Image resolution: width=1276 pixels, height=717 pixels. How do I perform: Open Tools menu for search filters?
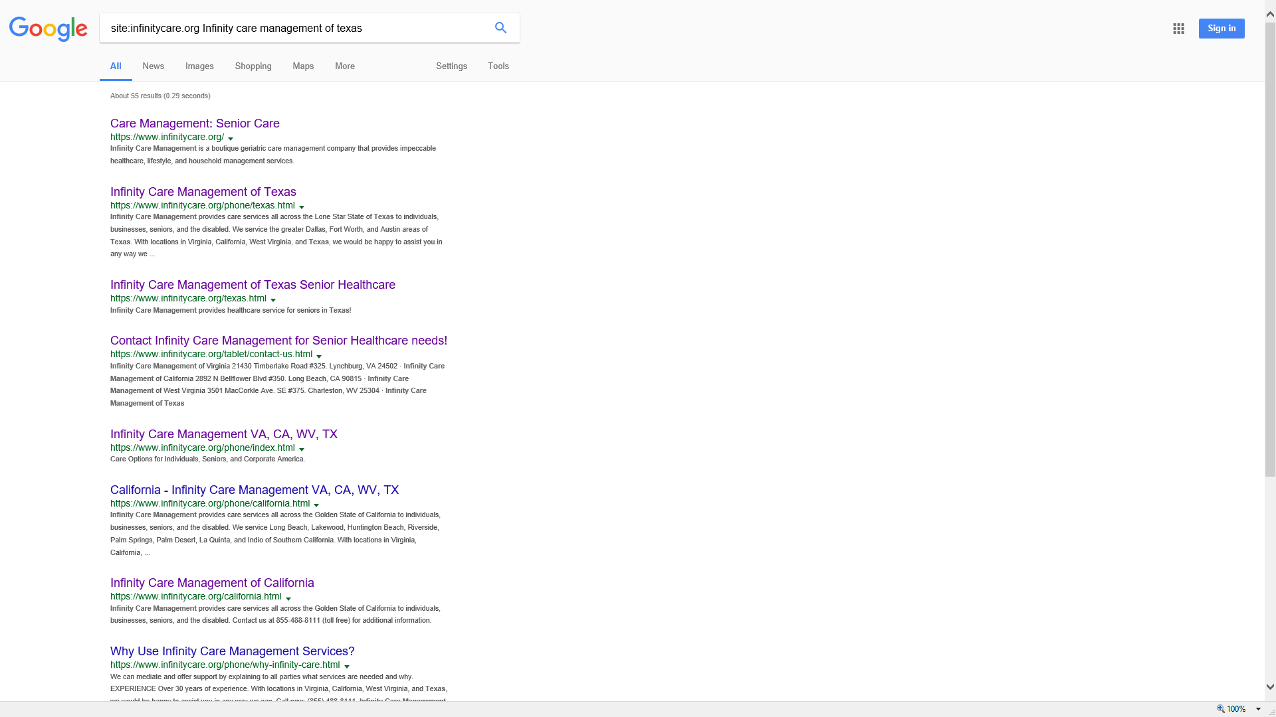[x=498, y=66]
